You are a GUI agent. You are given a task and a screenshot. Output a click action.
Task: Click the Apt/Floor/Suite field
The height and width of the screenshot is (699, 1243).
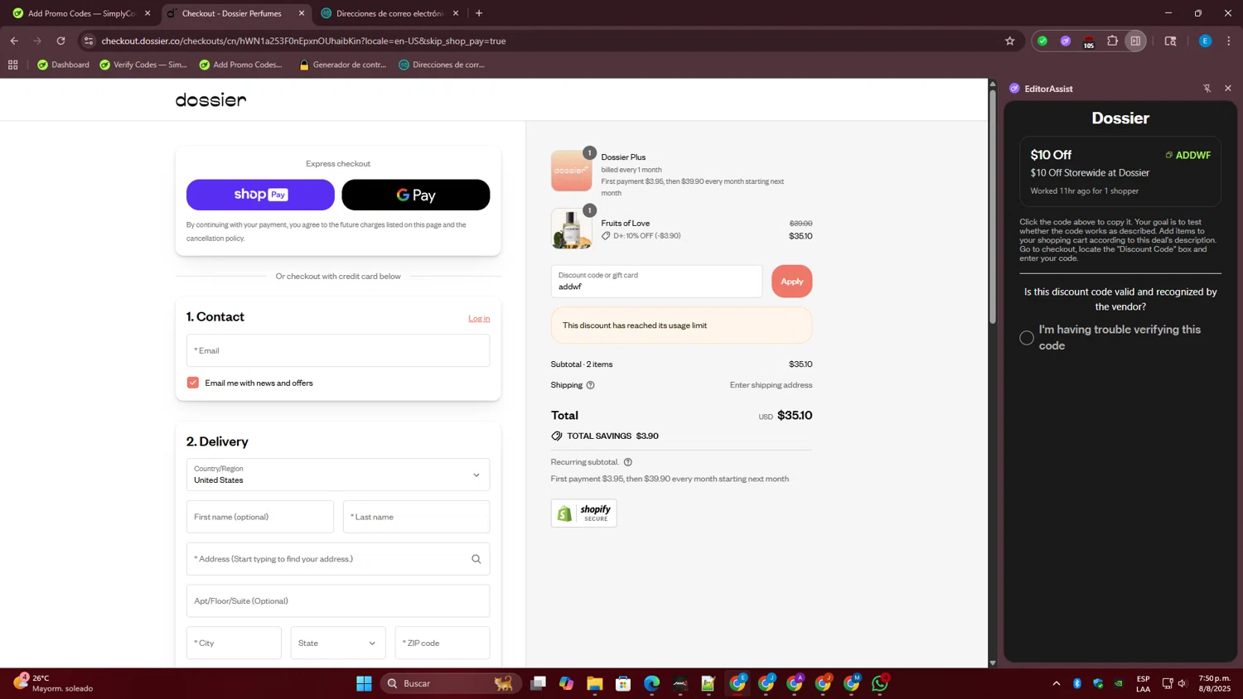(338, 601)
